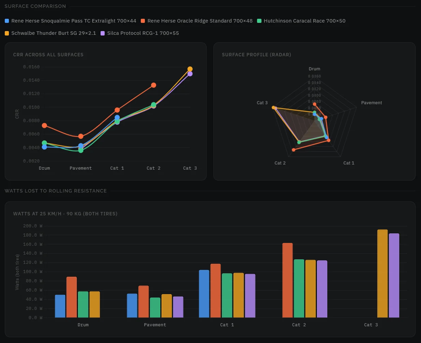Click the purple Cat 2 bar in the watts chart
The height and width of the screenshot is (343, 421).
pos(322,289)
